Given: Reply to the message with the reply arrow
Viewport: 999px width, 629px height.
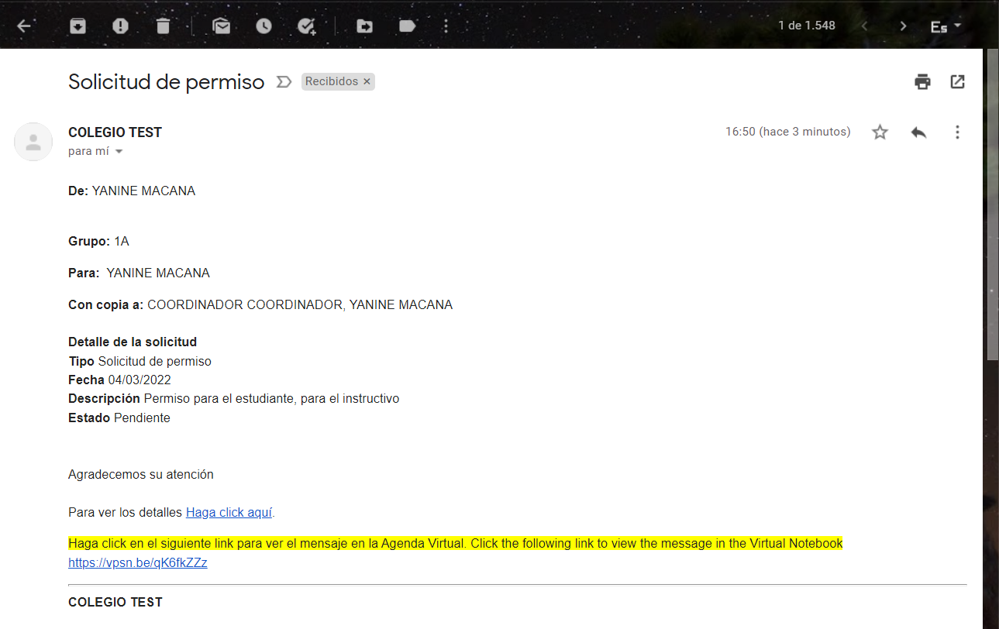Looking at the screenshot, I should (919, 132).
